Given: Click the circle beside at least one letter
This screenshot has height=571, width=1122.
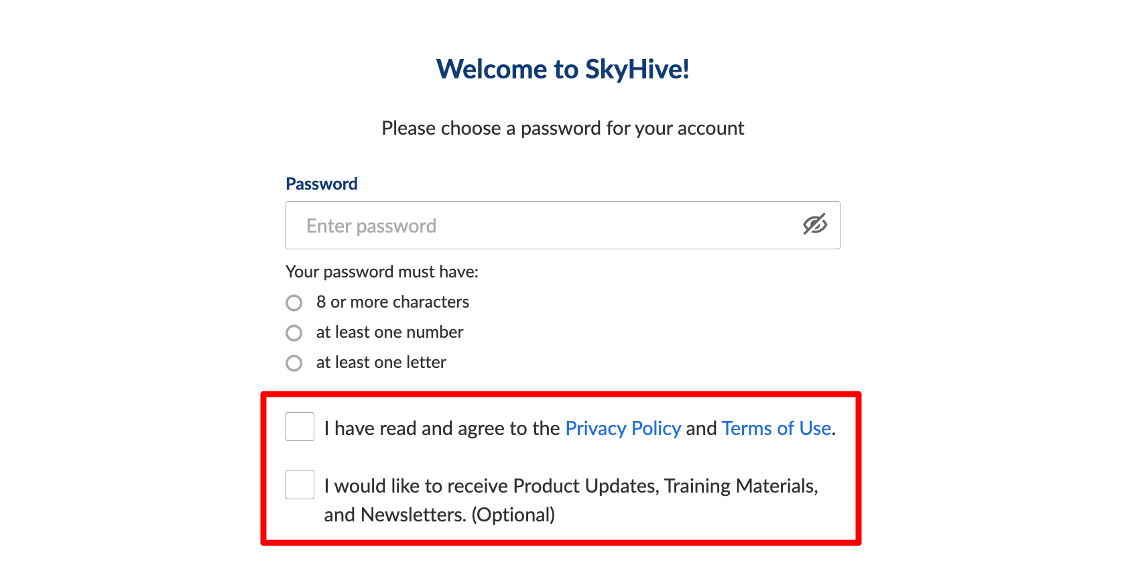Looking at the screenshot, I should pos(294,363).
